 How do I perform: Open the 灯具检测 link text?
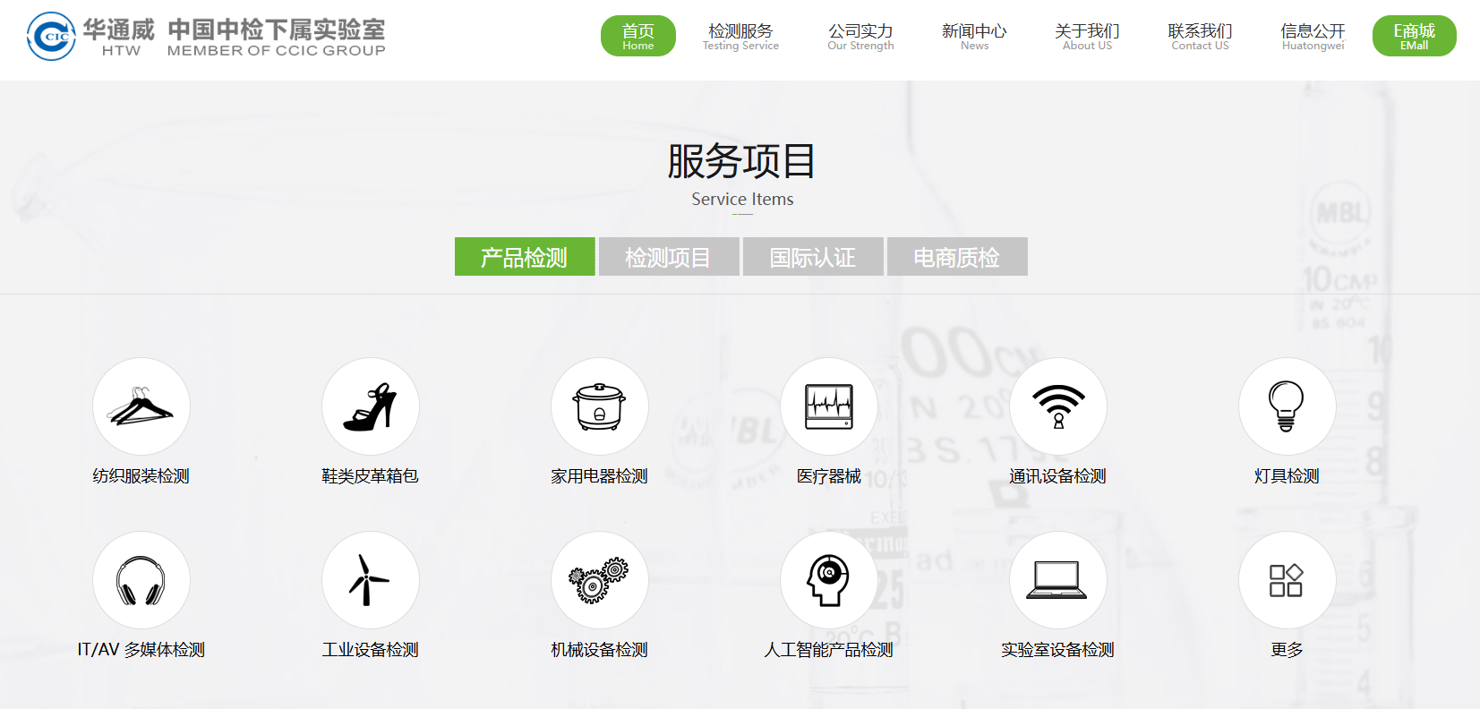1288,476
